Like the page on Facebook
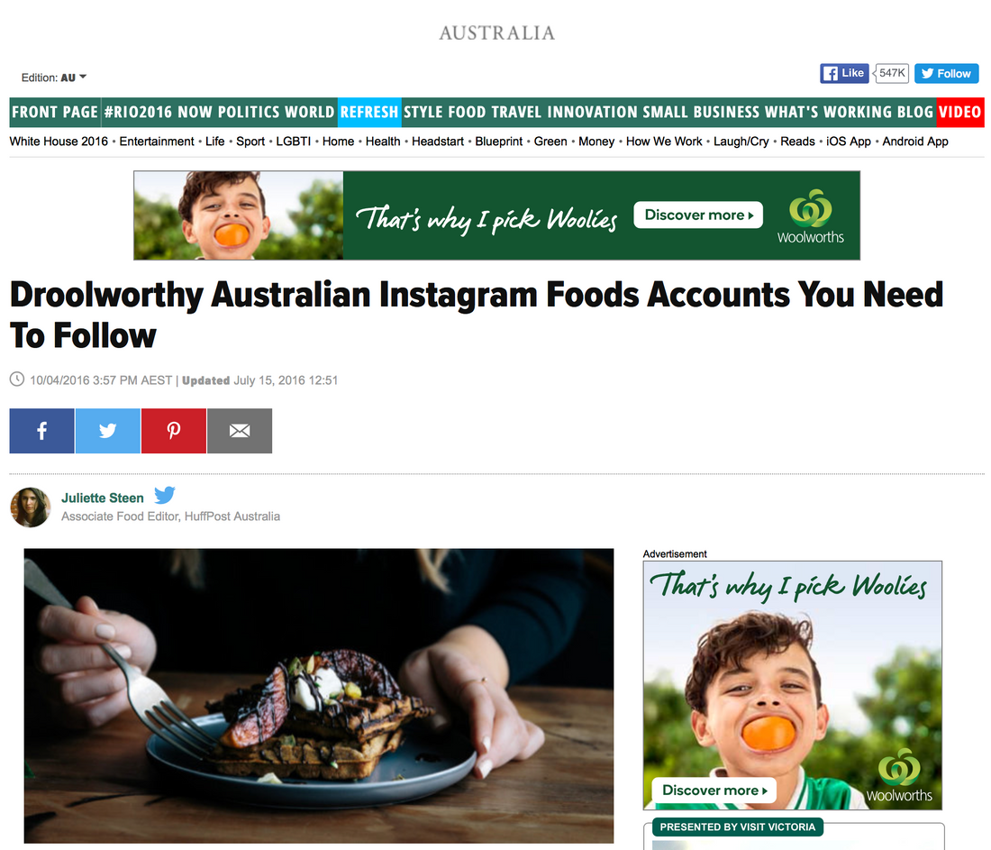The image size is (991, 850). 844,73
